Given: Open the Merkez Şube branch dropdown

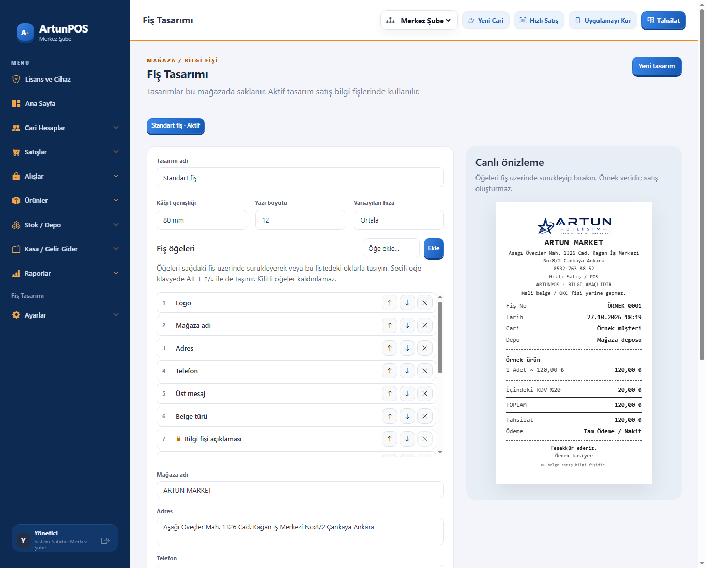Looking at the screenshot, I should tap(419, 20).
